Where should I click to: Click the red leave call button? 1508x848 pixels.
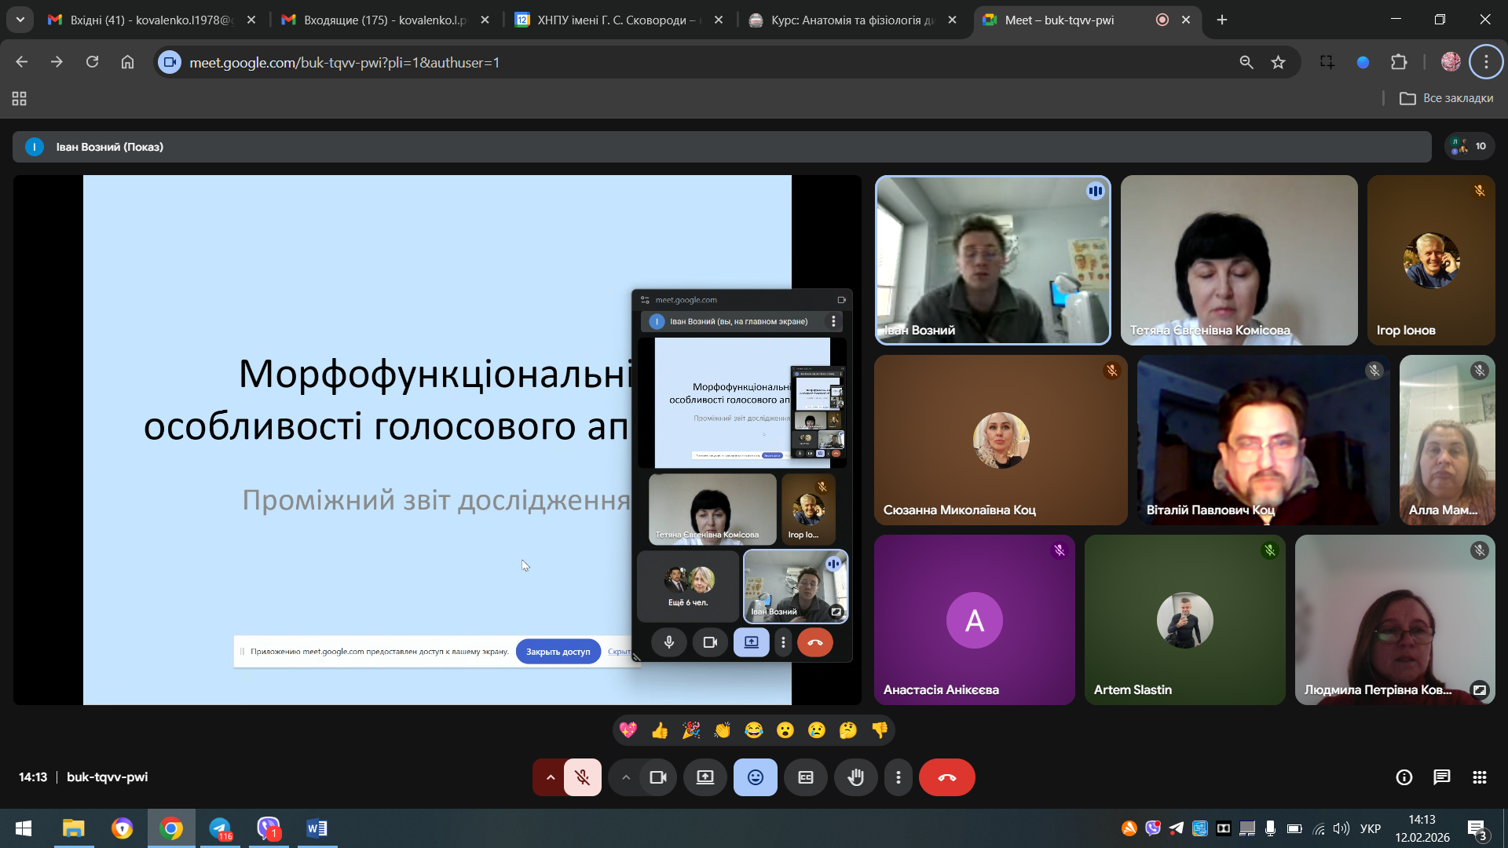point(946,777)
